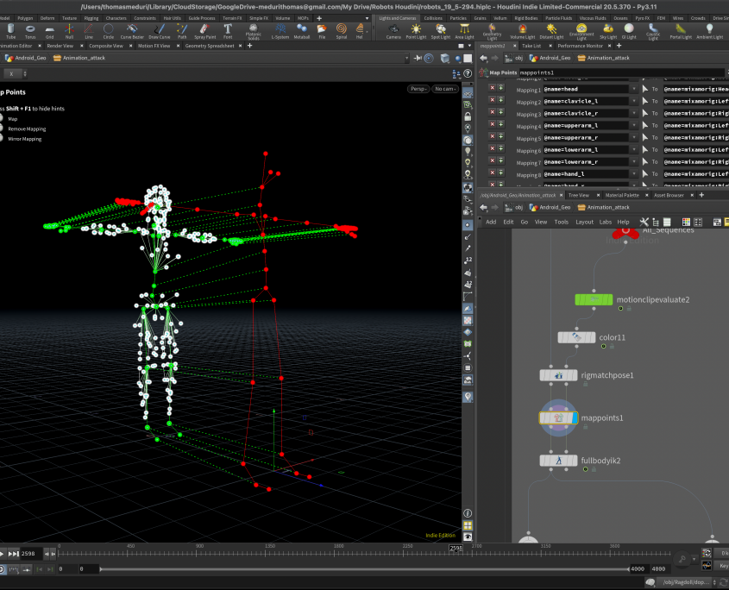Expand the Mapping 1 source name dropdown

[634, 89]
